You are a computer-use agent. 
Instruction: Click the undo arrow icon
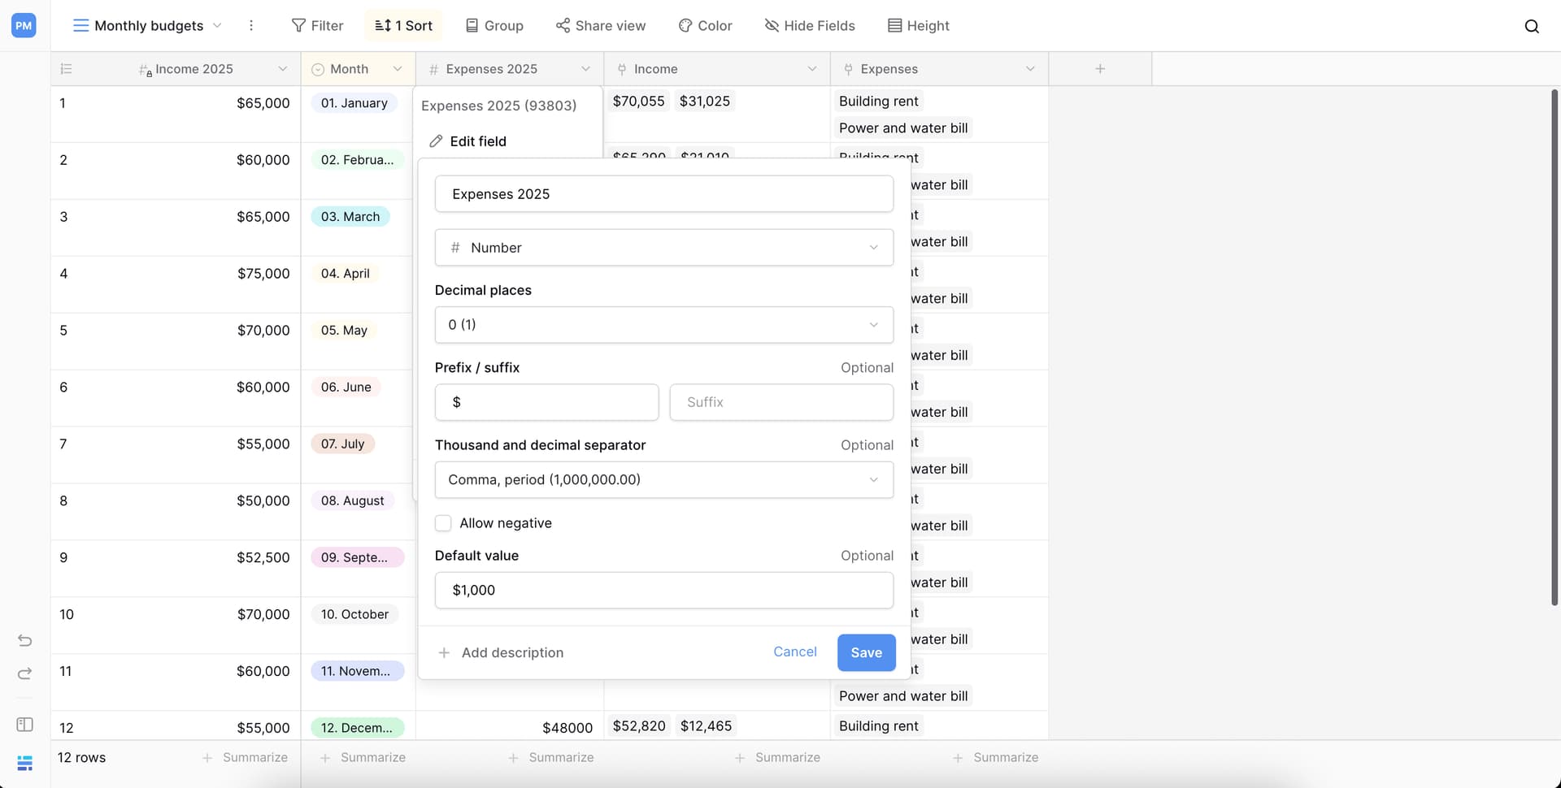[x=24, y=641]
